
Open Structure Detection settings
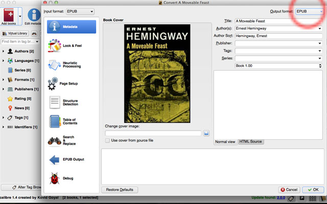coord(72,103)
